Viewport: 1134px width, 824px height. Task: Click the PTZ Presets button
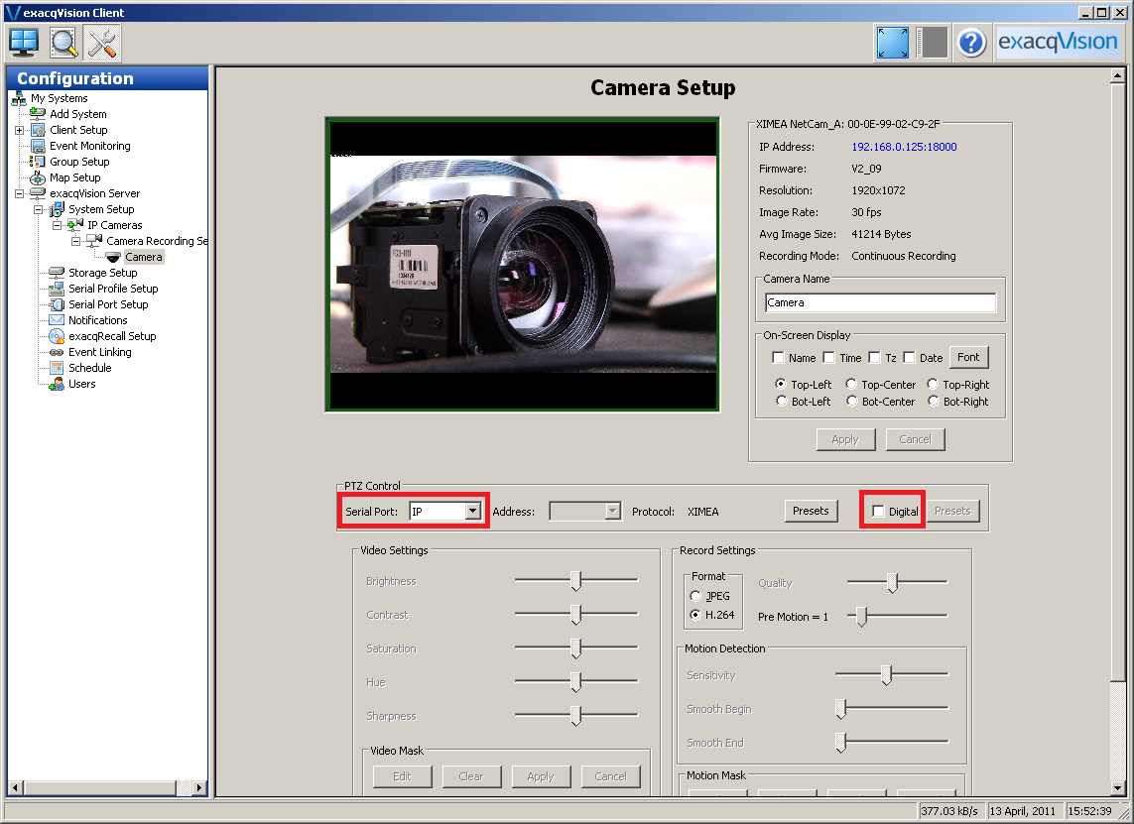point(811,511)
